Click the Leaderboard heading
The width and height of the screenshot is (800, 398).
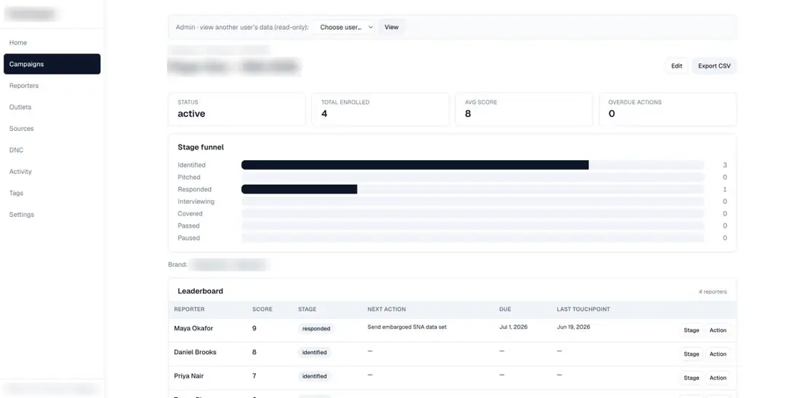[x=200, y=291]
